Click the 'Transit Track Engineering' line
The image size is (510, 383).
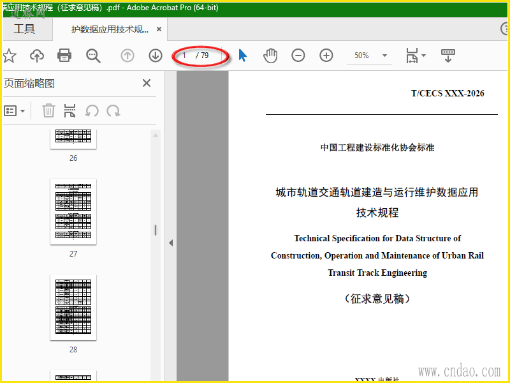[377, 273]
